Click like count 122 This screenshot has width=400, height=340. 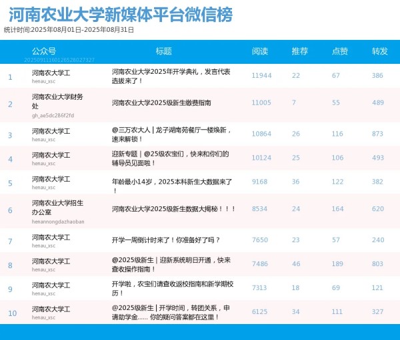338,182
